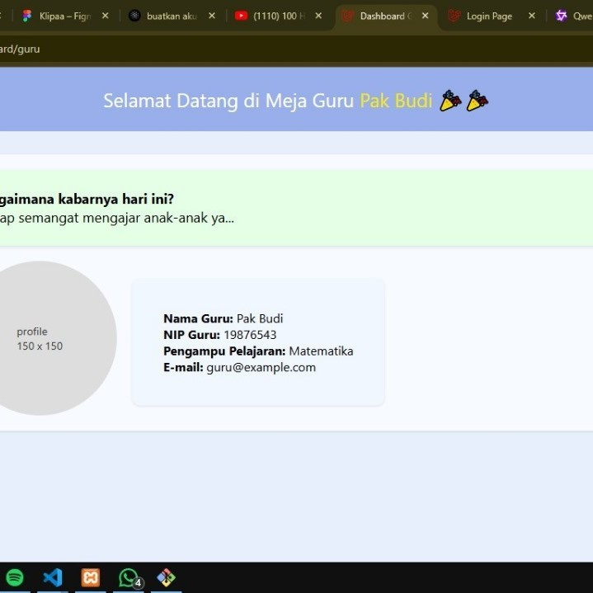Click the second party popper emoji
Image resolution: width=593 pixels, height=593 pixels.
478,101
